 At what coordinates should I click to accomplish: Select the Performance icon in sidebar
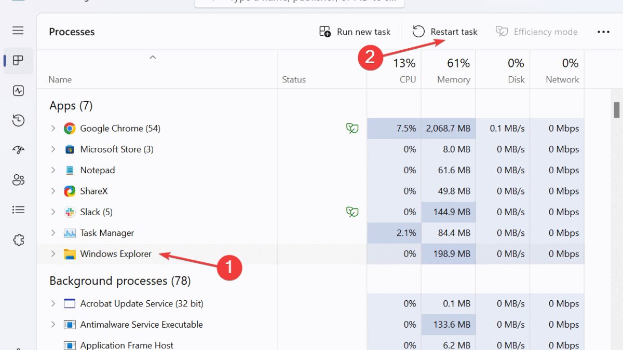pyautogui.click(x=18, y=90)
